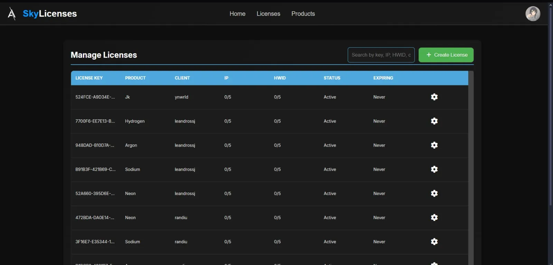The image size is (553, 265).
Task: Click the SkyLicenses brand text link
Action: click(x=50, y=14)
